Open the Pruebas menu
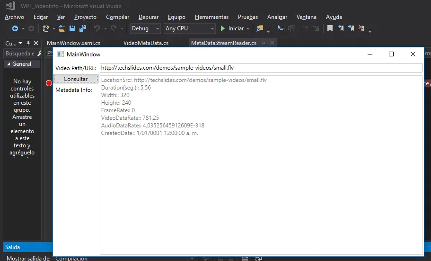This screenshot has width=431, height=261. point(248,17)
